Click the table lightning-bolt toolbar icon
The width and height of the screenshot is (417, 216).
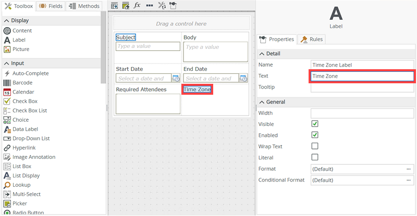pos(115,6)
